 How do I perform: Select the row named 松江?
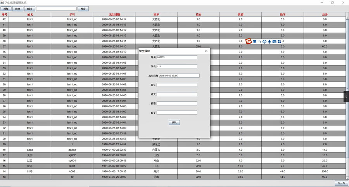[x=173, y=166]
